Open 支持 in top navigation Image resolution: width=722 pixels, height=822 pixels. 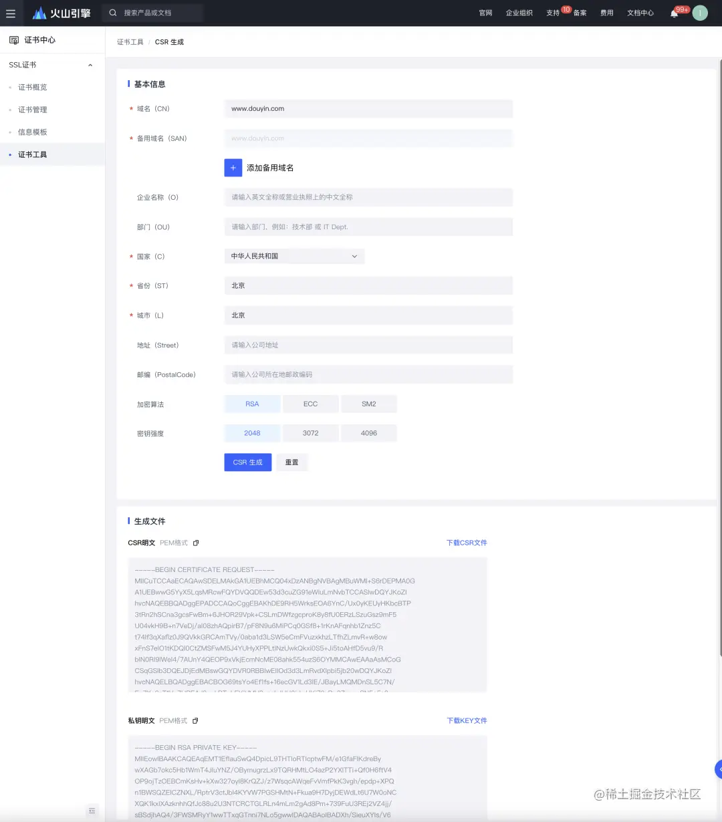tap(553, 13)
